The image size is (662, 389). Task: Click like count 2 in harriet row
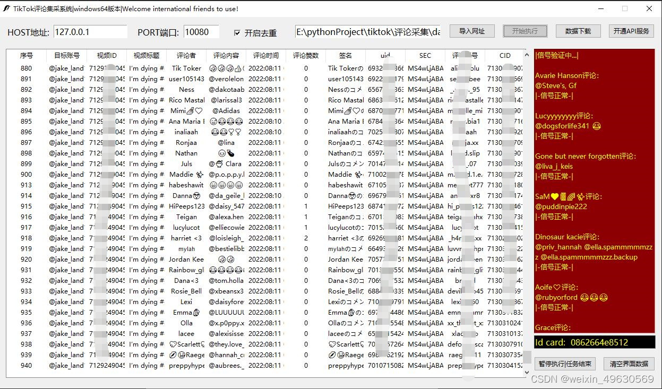[x=306, y=238]
